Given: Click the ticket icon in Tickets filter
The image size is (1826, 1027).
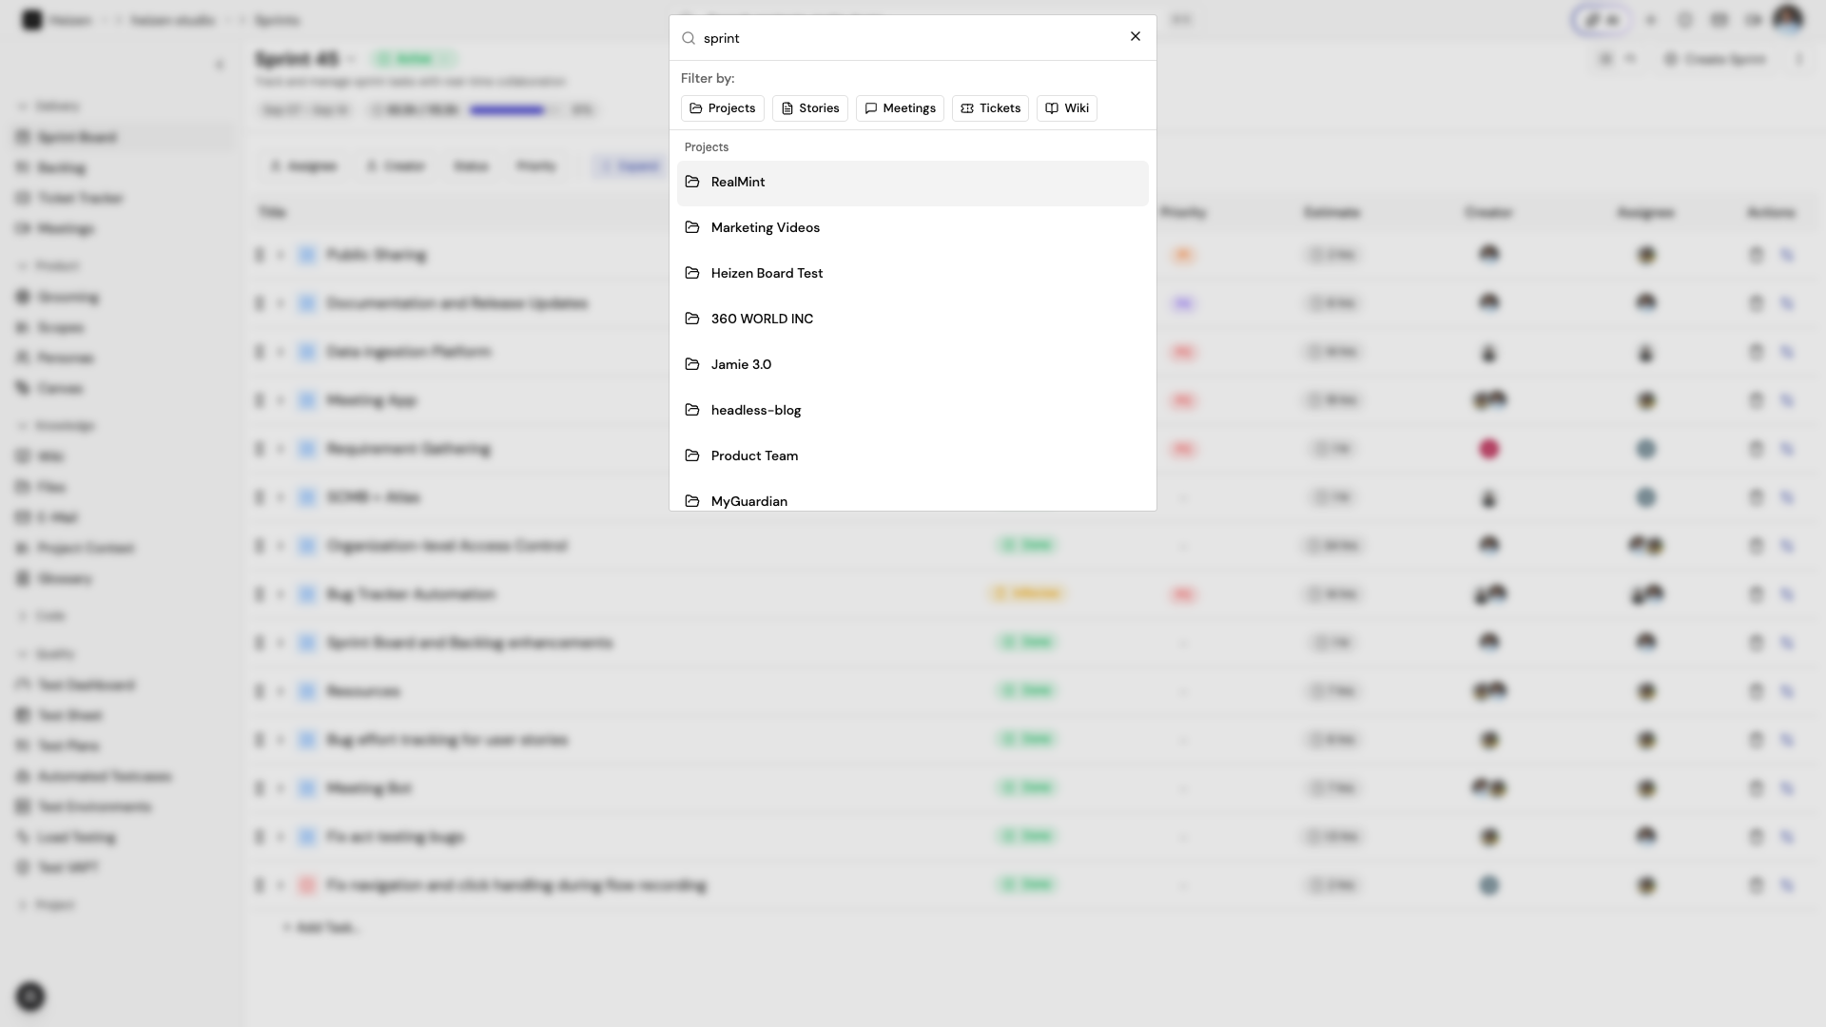Looking at the screenshot, I should 967,108.
